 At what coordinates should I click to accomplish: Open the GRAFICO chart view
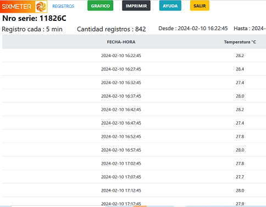100,5
